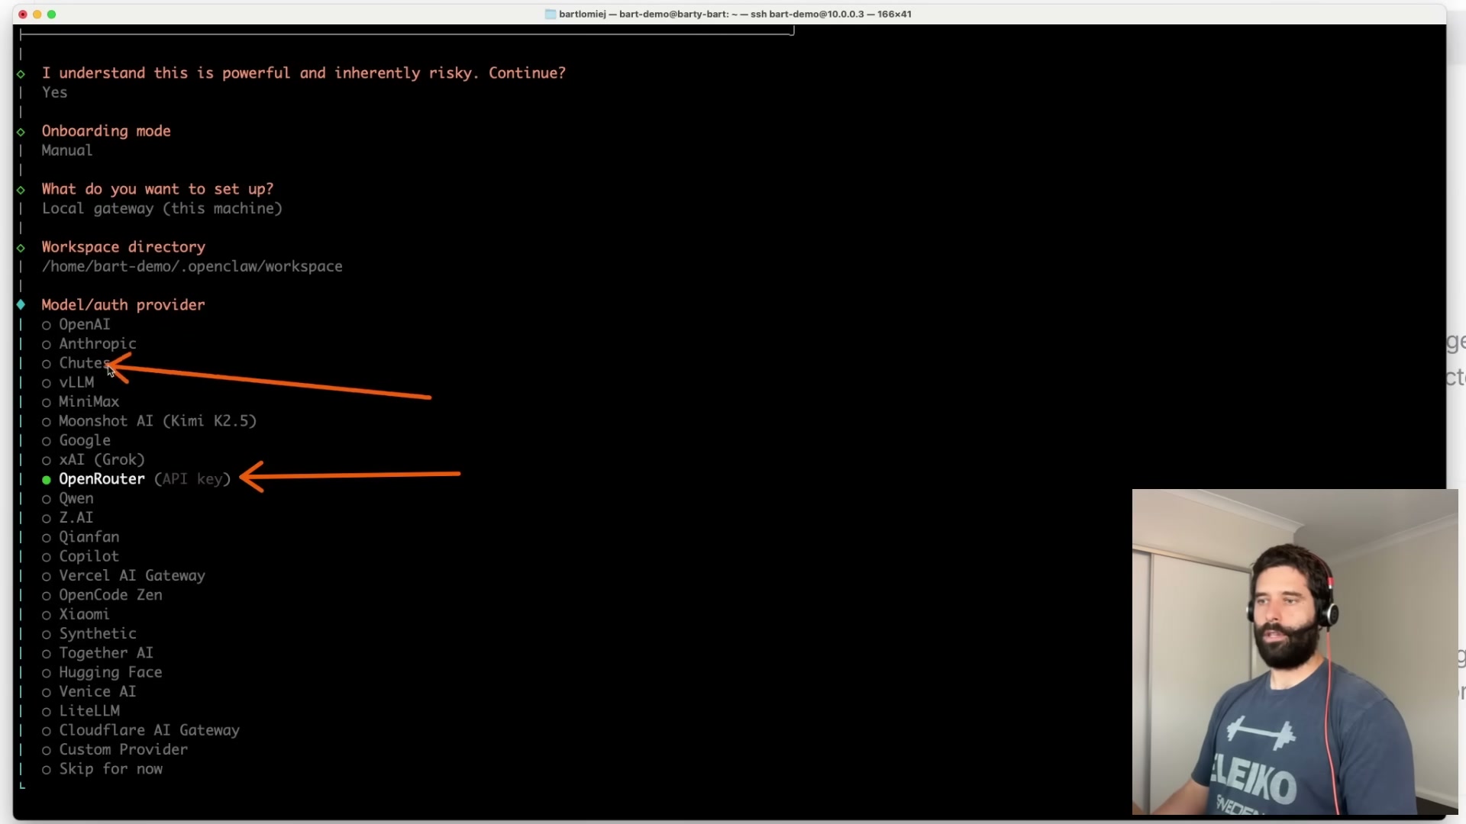
Task: Click the 'Workspace directory' prompt text
Action: tap(123, 247)
